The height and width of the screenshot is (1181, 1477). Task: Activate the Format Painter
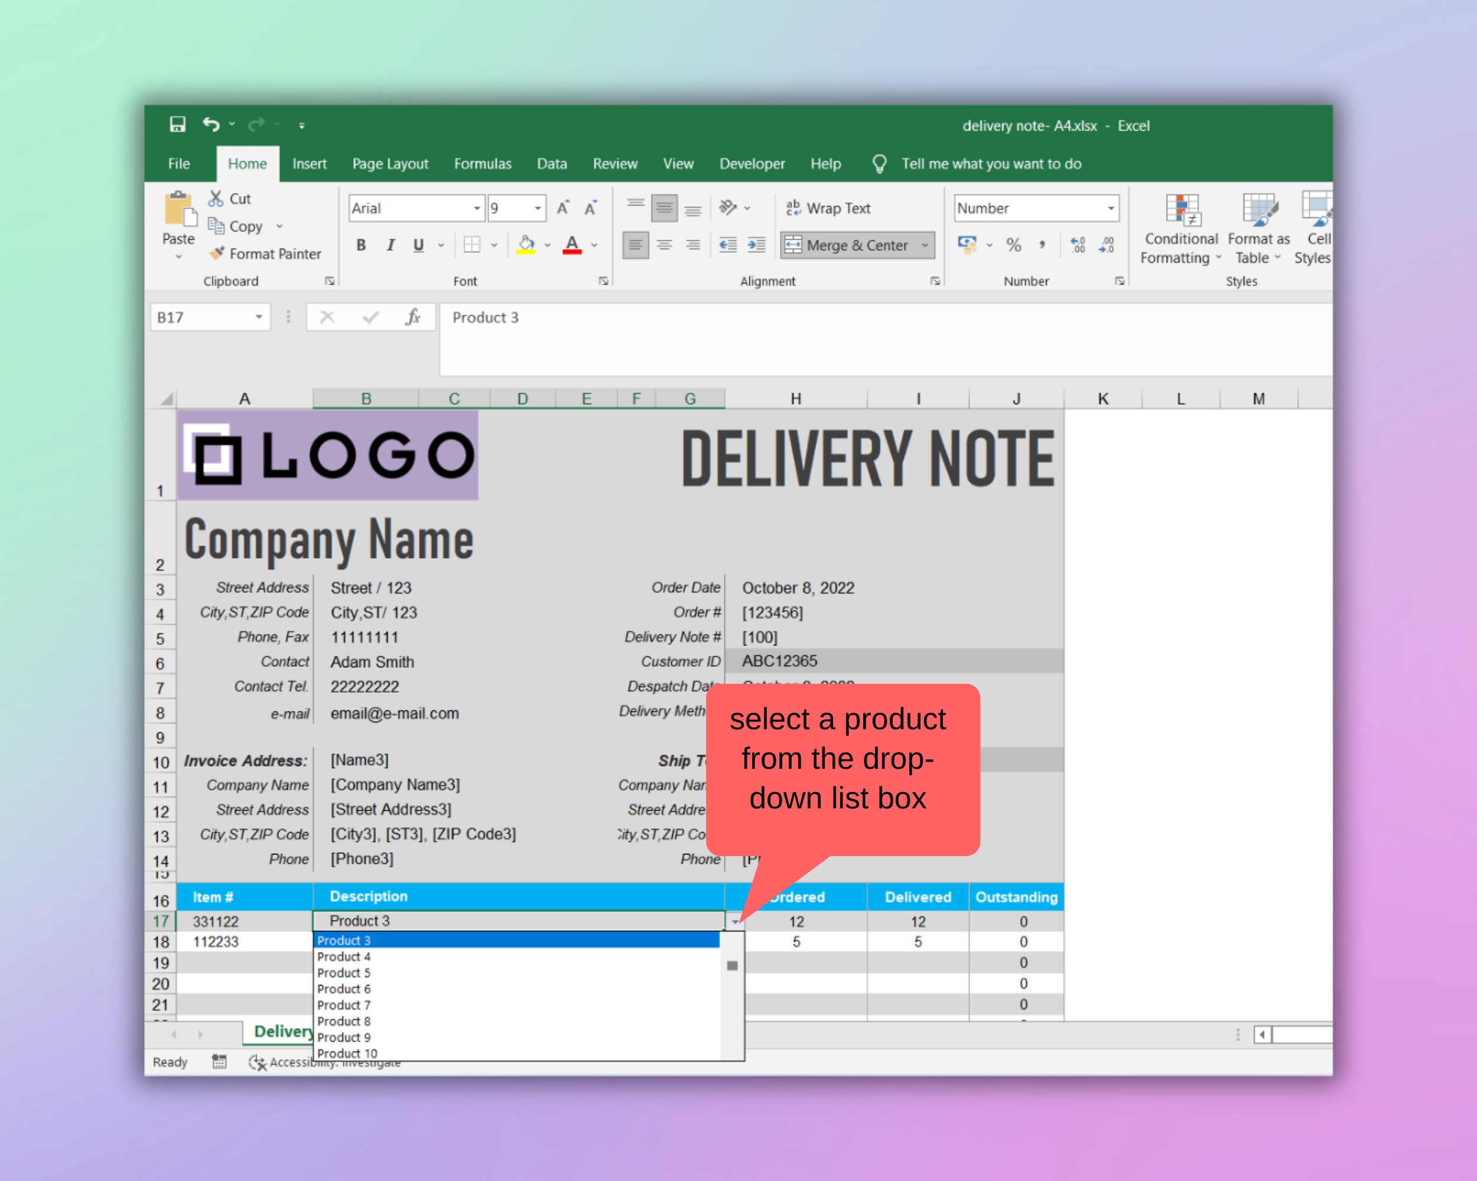(x=266, y=254)
